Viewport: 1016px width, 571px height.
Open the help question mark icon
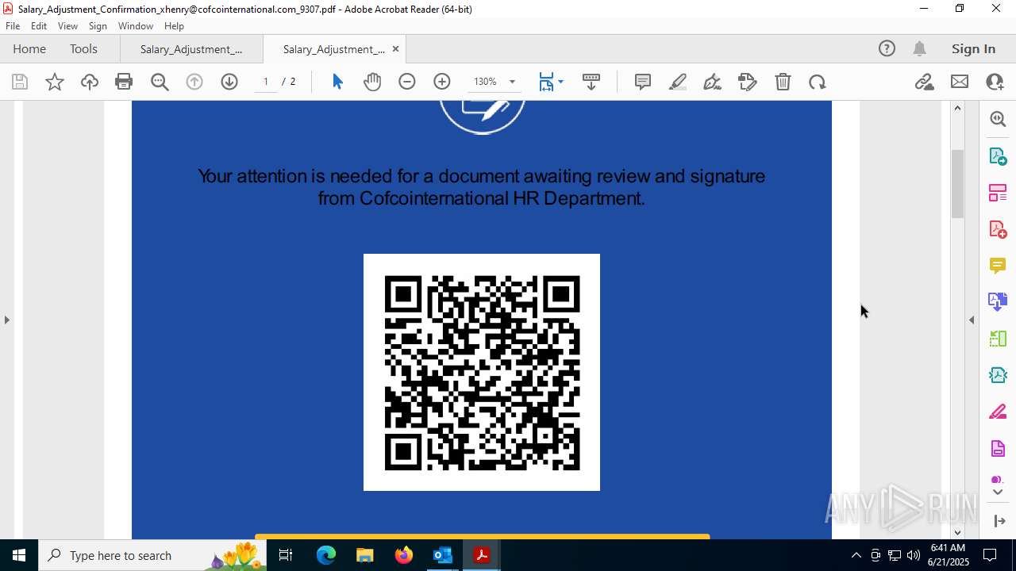(887, 48)
